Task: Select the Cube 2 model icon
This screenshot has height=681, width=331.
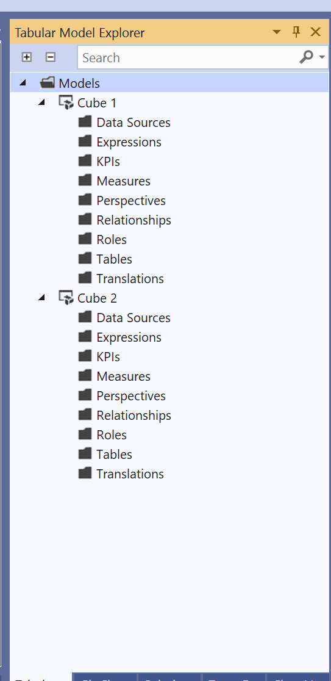Action: coord(66,298)
